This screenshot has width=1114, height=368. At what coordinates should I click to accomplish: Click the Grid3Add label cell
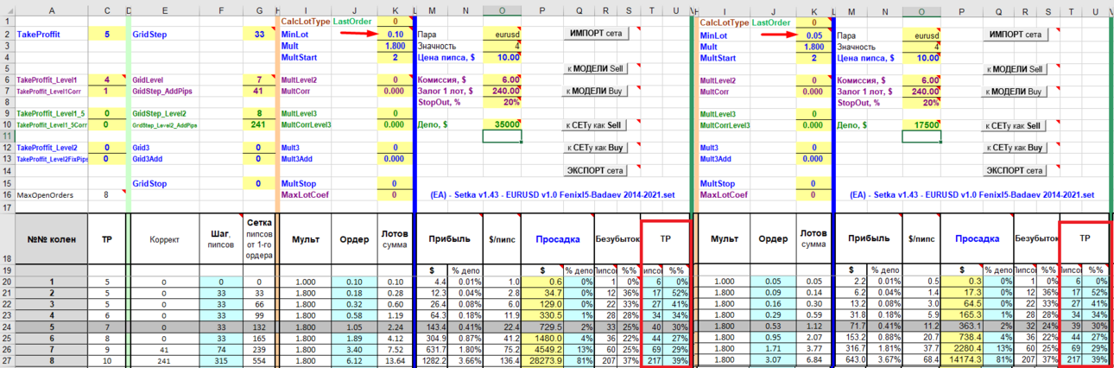coord(166,159)
